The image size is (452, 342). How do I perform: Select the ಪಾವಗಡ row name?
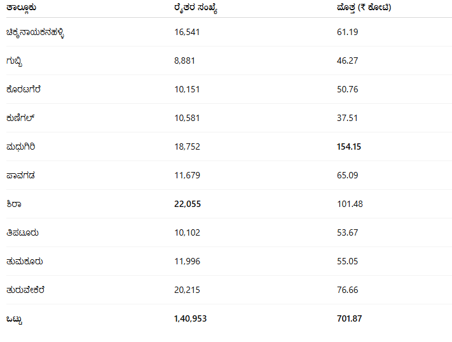click(x=20, y=175)
